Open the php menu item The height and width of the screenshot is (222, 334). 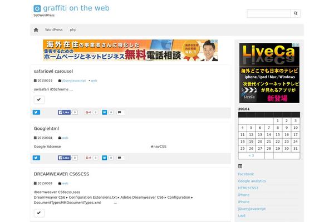coord(73,30)
